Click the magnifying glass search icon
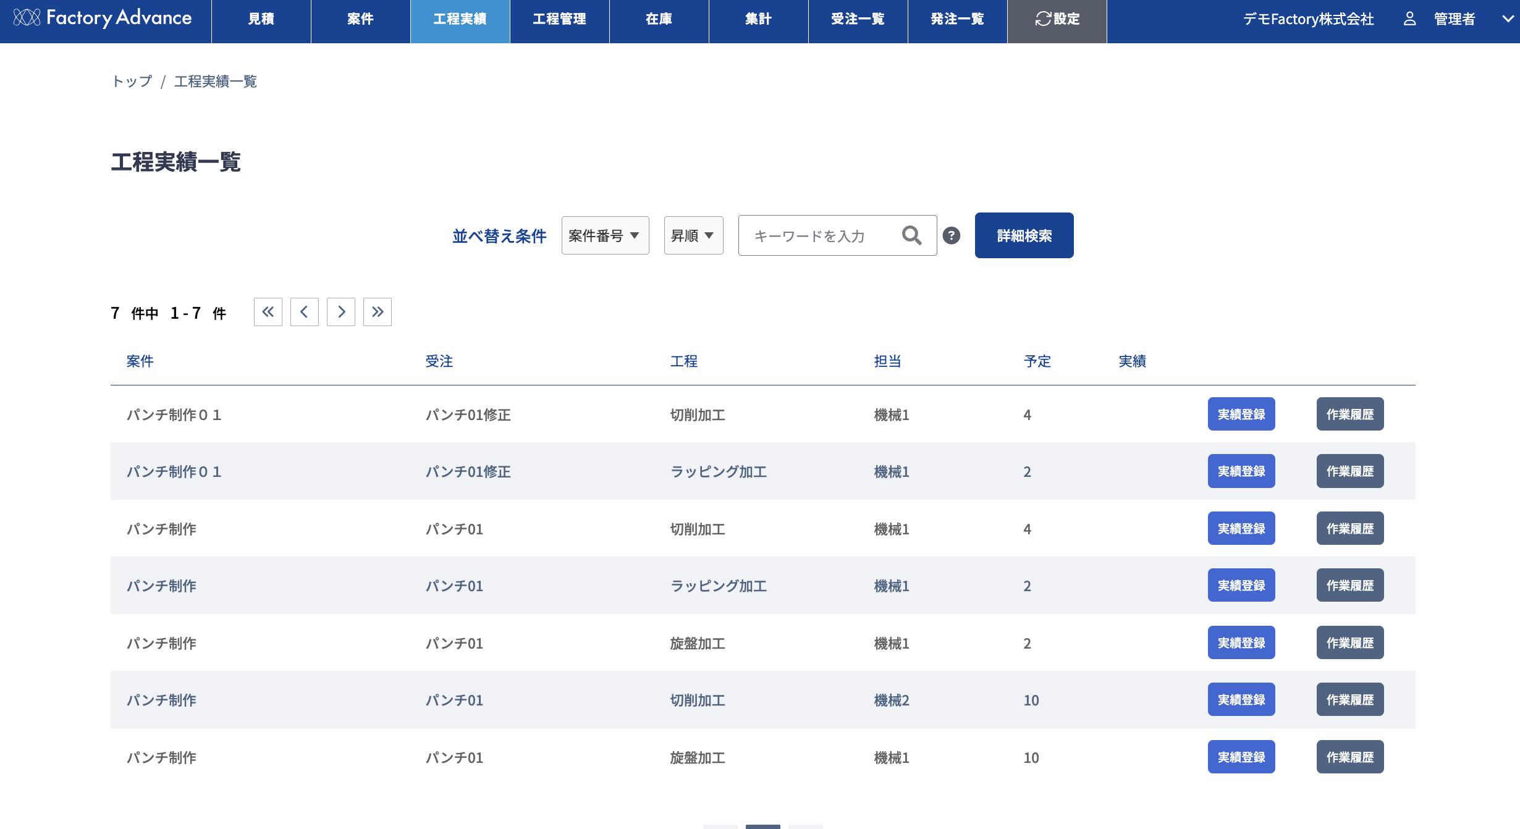1520x829 pixels. click(911, 235)
